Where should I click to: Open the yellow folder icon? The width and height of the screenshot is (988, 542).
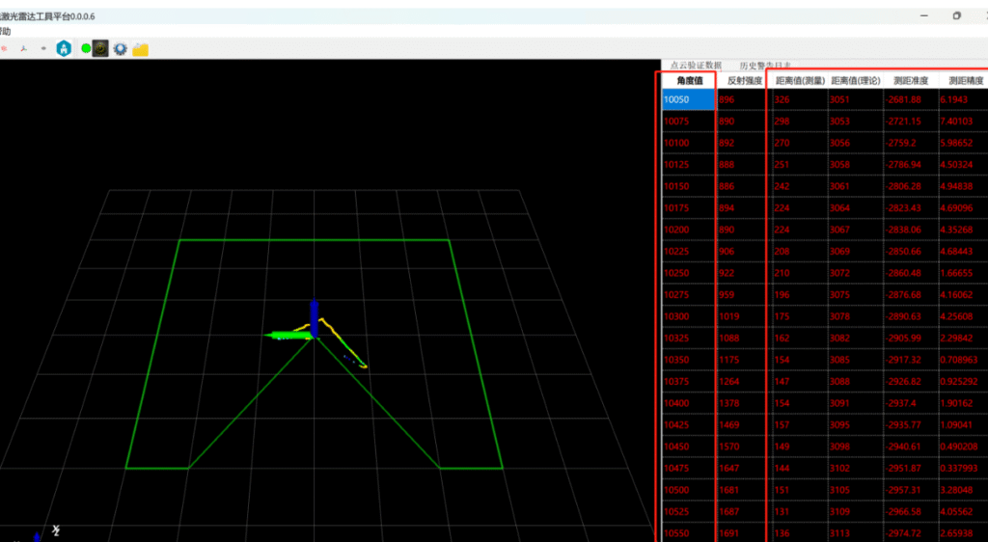point(141,49)
